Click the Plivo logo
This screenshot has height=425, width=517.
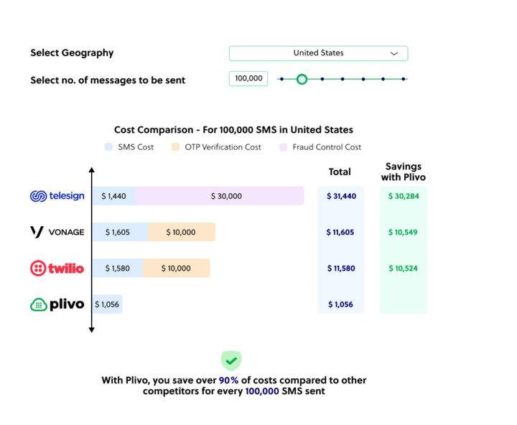click(57, 304)
